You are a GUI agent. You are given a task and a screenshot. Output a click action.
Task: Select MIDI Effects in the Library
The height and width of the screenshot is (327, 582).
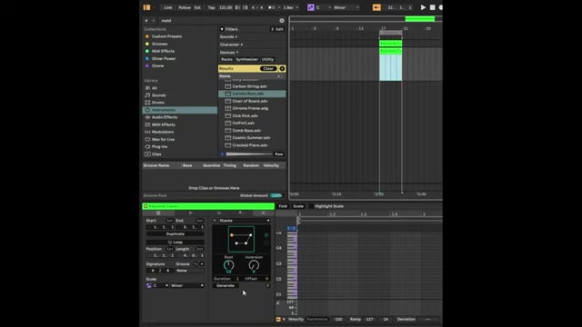[x=163, y=124]
